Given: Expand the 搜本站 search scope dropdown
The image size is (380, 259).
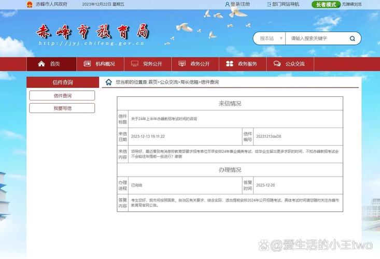Looking at the screenshot, I should coord(269,38).
